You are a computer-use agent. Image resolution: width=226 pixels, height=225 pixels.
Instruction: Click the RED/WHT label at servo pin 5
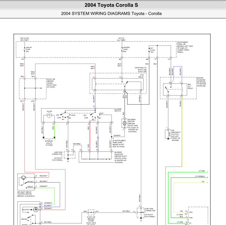coord(44,176)
